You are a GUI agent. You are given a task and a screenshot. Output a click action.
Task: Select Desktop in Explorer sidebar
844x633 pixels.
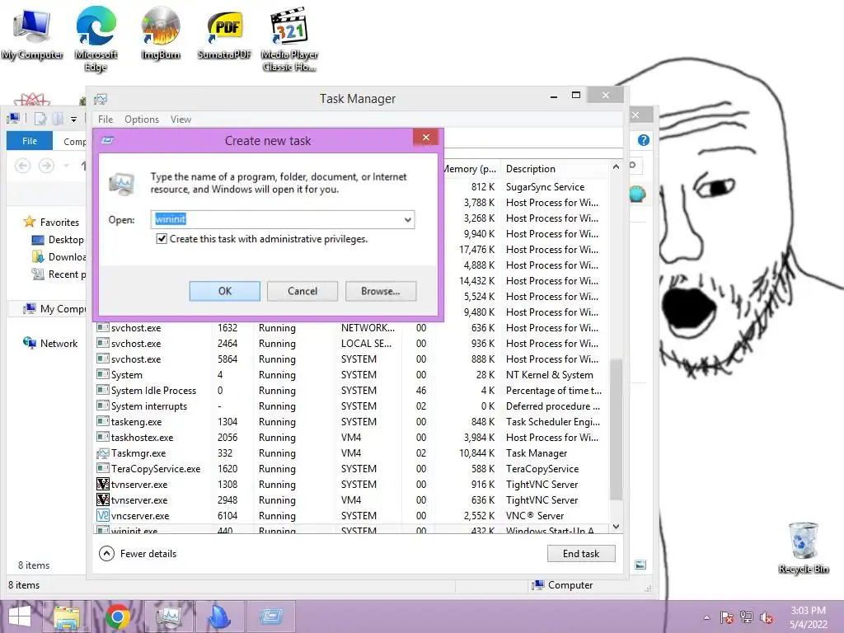click(x=59, y=240)
